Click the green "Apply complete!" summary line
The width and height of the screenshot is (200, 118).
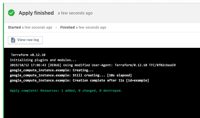(x=66, y=91)
